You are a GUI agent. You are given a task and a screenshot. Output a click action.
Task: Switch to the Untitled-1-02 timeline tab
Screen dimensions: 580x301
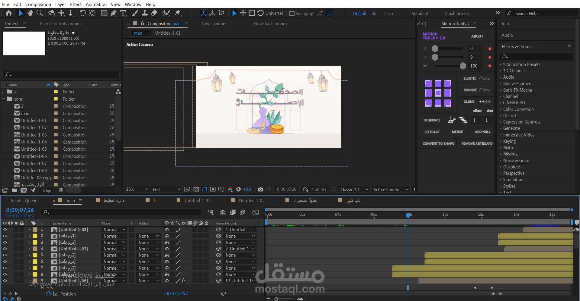(x=252, y=201)
